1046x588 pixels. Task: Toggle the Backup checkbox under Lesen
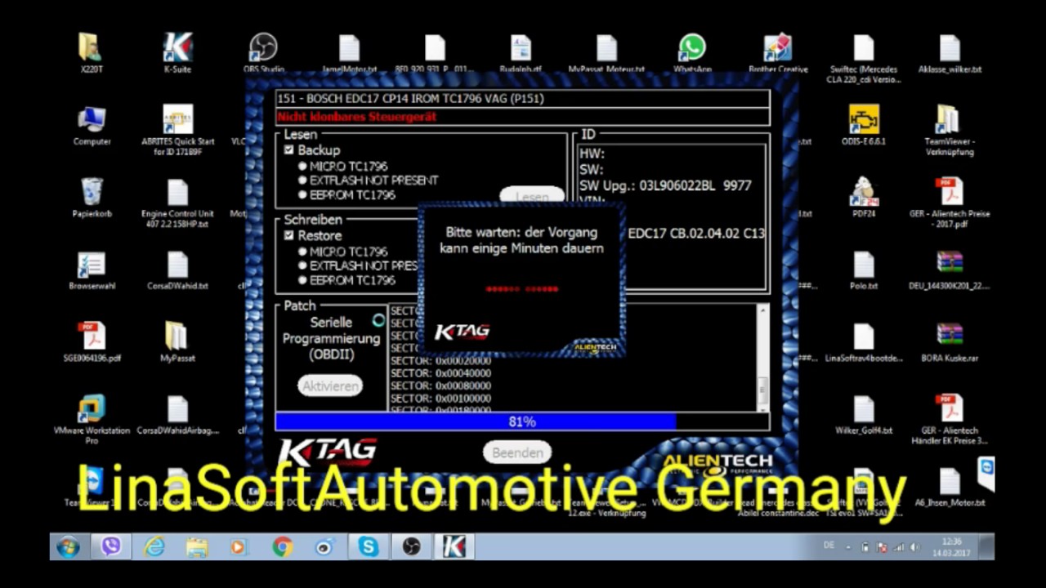tap(288, 150)
